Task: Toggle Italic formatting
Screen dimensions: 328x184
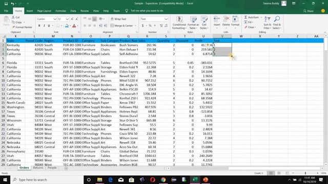Action: tap(44, 26)
